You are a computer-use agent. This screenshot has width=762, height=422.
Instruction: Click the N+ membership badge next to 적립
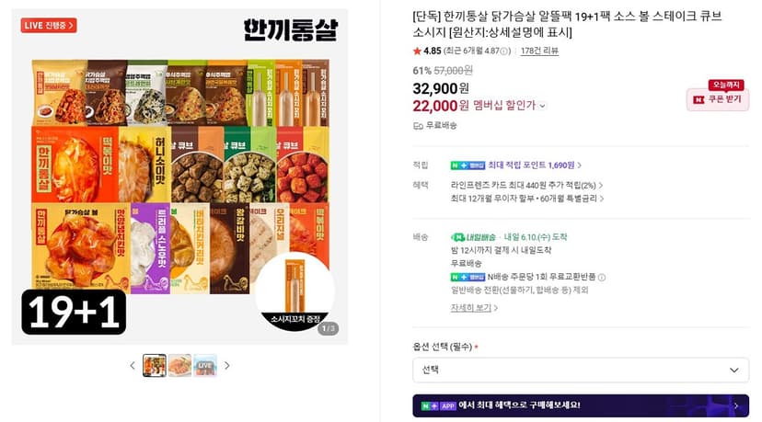[468, 165]
